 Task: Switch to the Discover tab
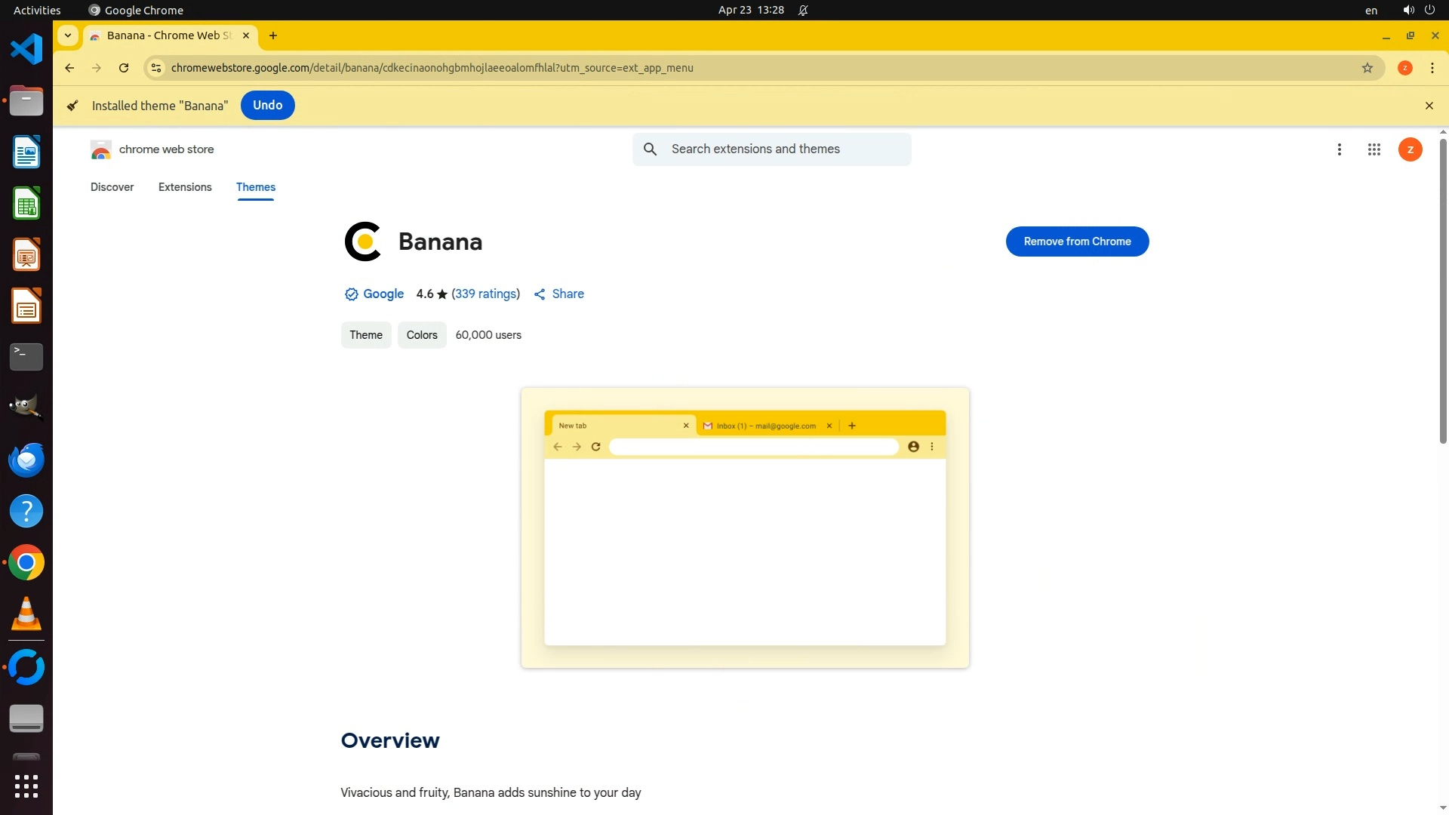112,187
